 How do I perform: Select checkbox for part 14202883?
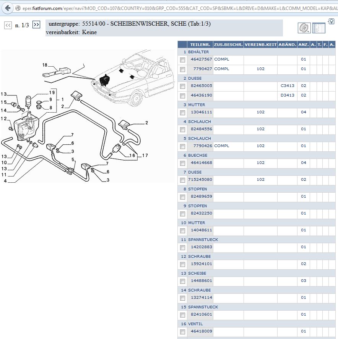tap(183, 247)
